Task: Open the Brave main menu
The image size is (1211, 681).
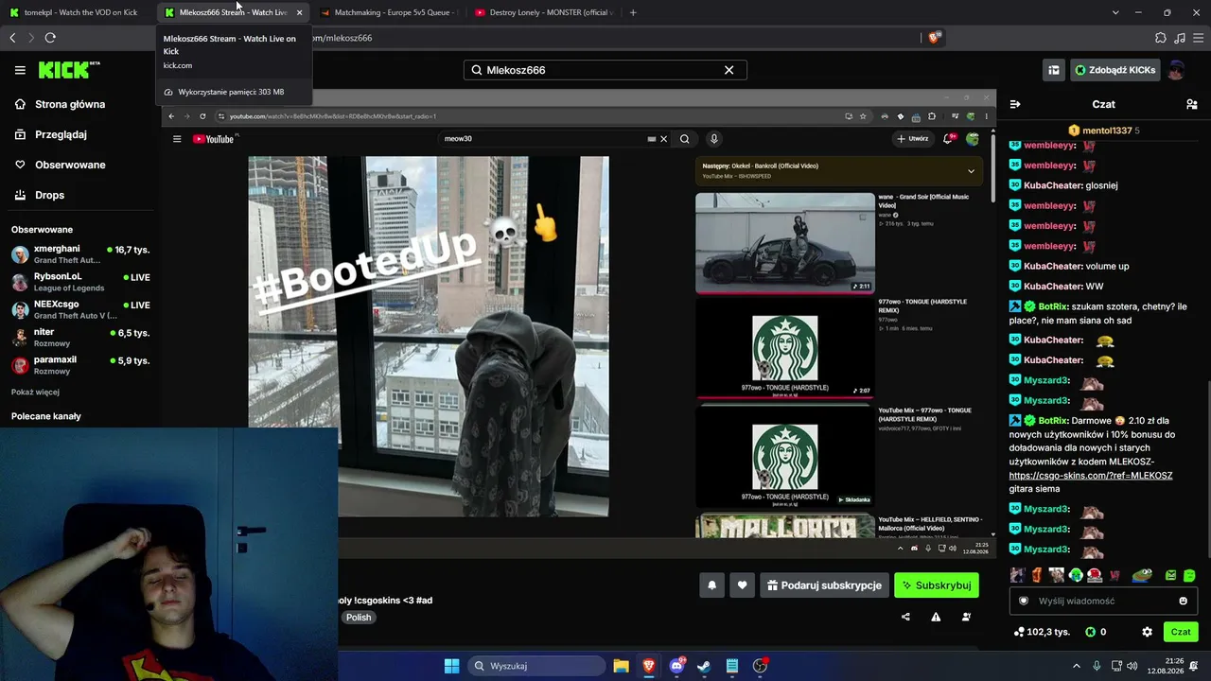Action: [x=1197, y=38]
